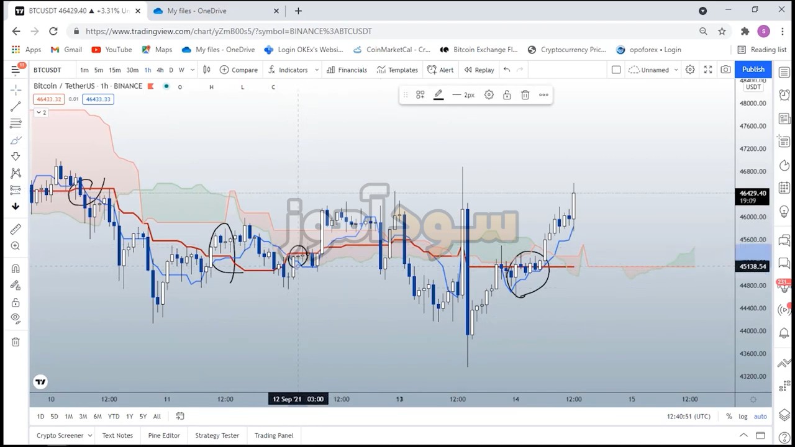795x447 pixels.
Task: Open the patterns tool in the left toolbar
Action: 16,173
